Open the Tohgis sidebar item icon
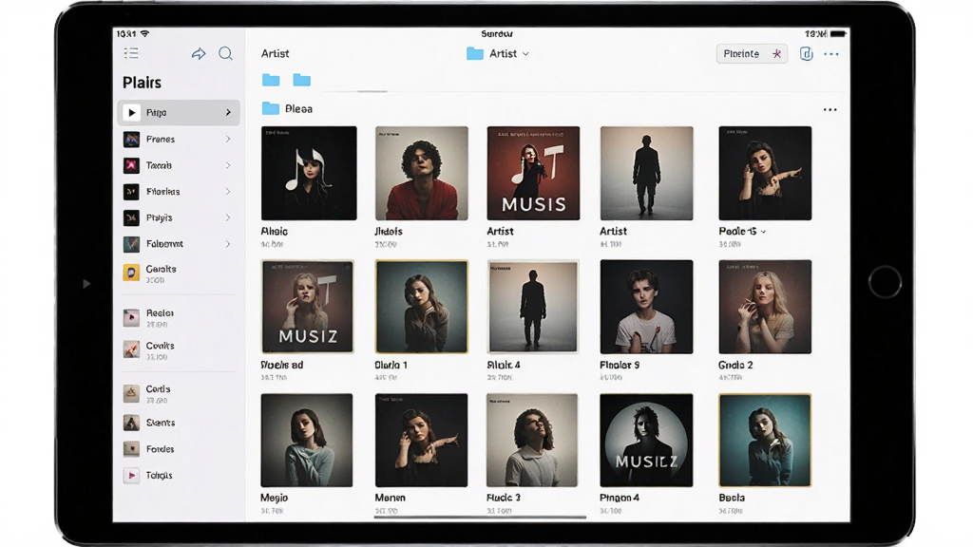 click(x=131, y=475)
